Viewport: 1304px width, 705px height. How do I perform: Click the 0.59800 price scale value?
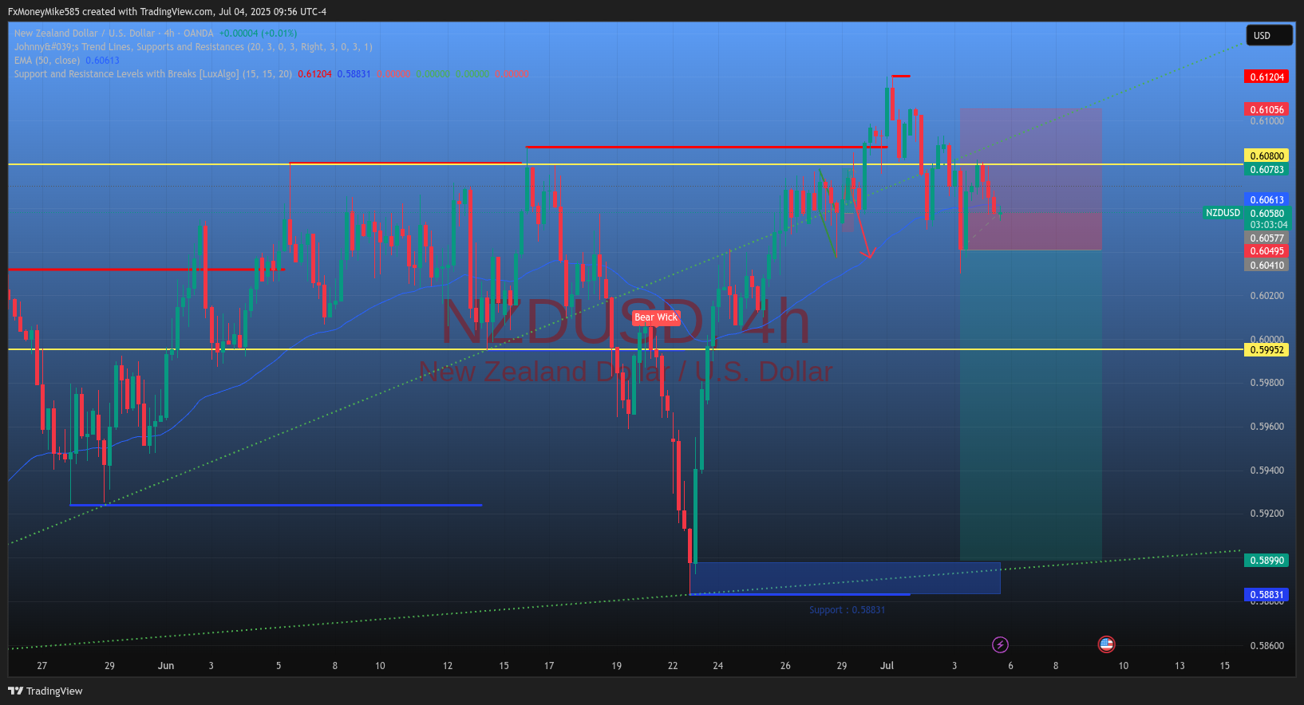pyautogui.click(x=1266, y=383)
